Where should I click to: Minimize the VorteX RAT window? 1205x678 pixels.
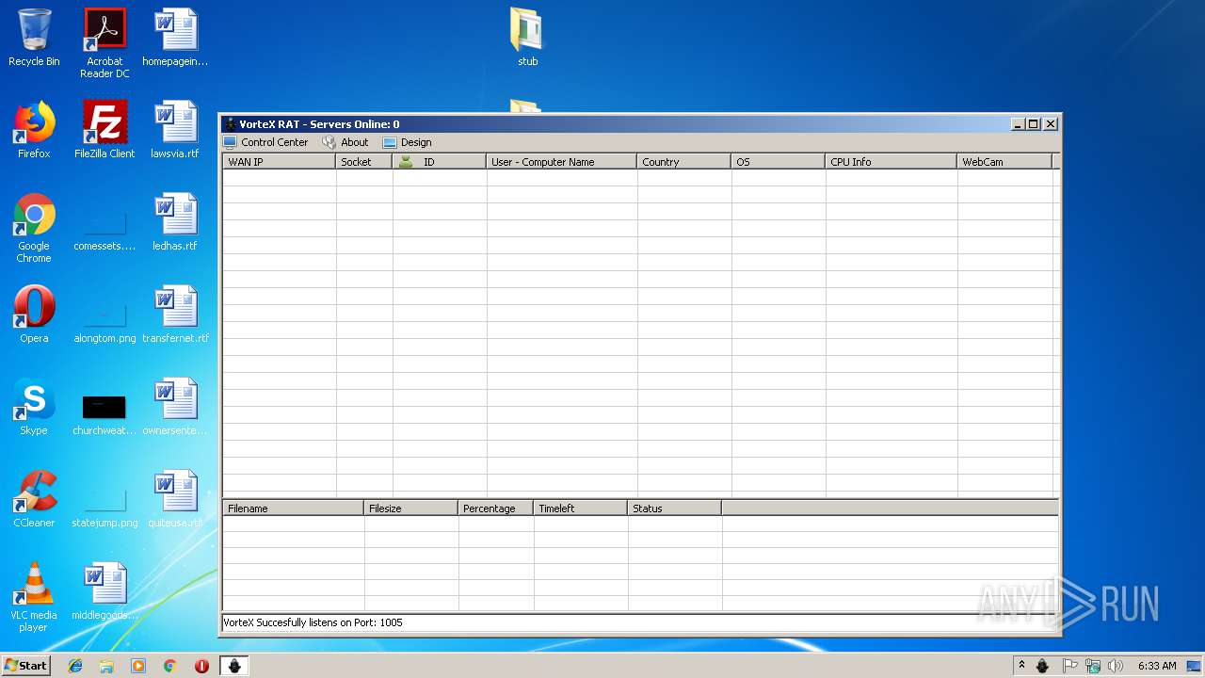(x=1018, y=124)
